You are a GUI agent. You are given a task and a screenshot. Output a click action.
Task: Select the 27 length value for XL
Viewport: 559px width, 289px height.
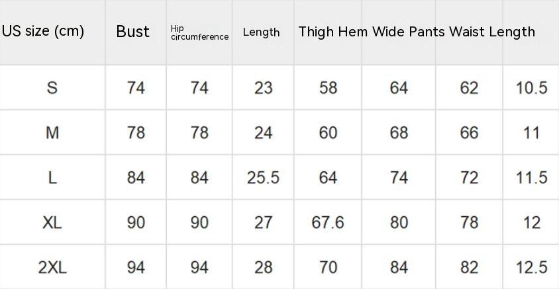click(x=263, y=222)
